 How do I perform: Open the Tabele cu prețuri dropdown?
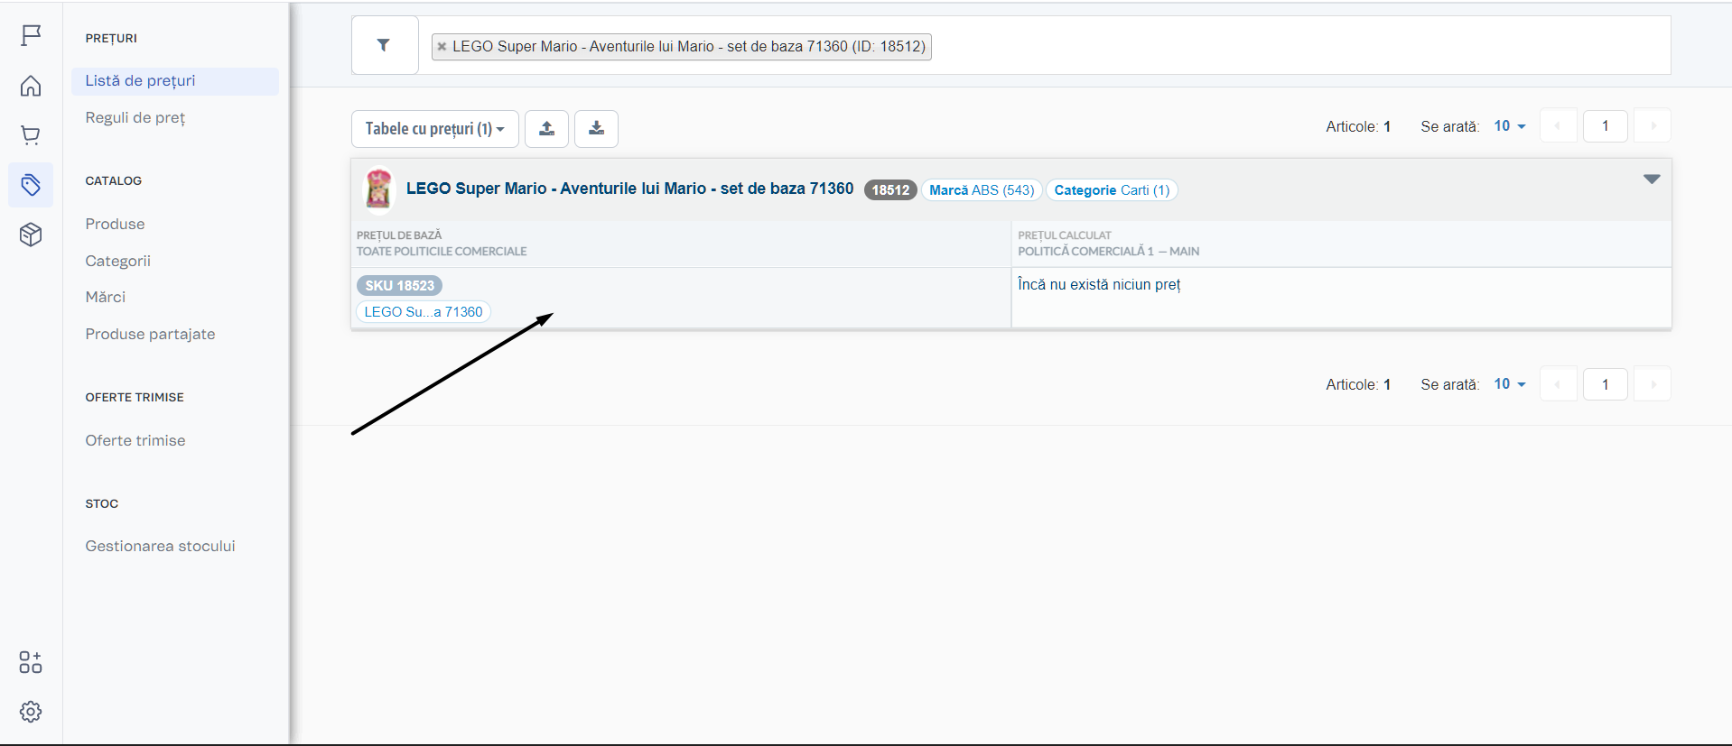point(434,129)
